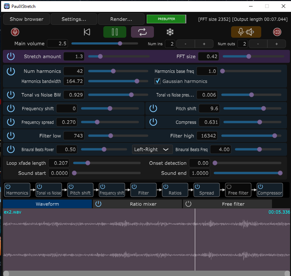Click the Harmonics bandwidth value field 164.72
This screenshot has width=291, height=276.
point(74,81)
